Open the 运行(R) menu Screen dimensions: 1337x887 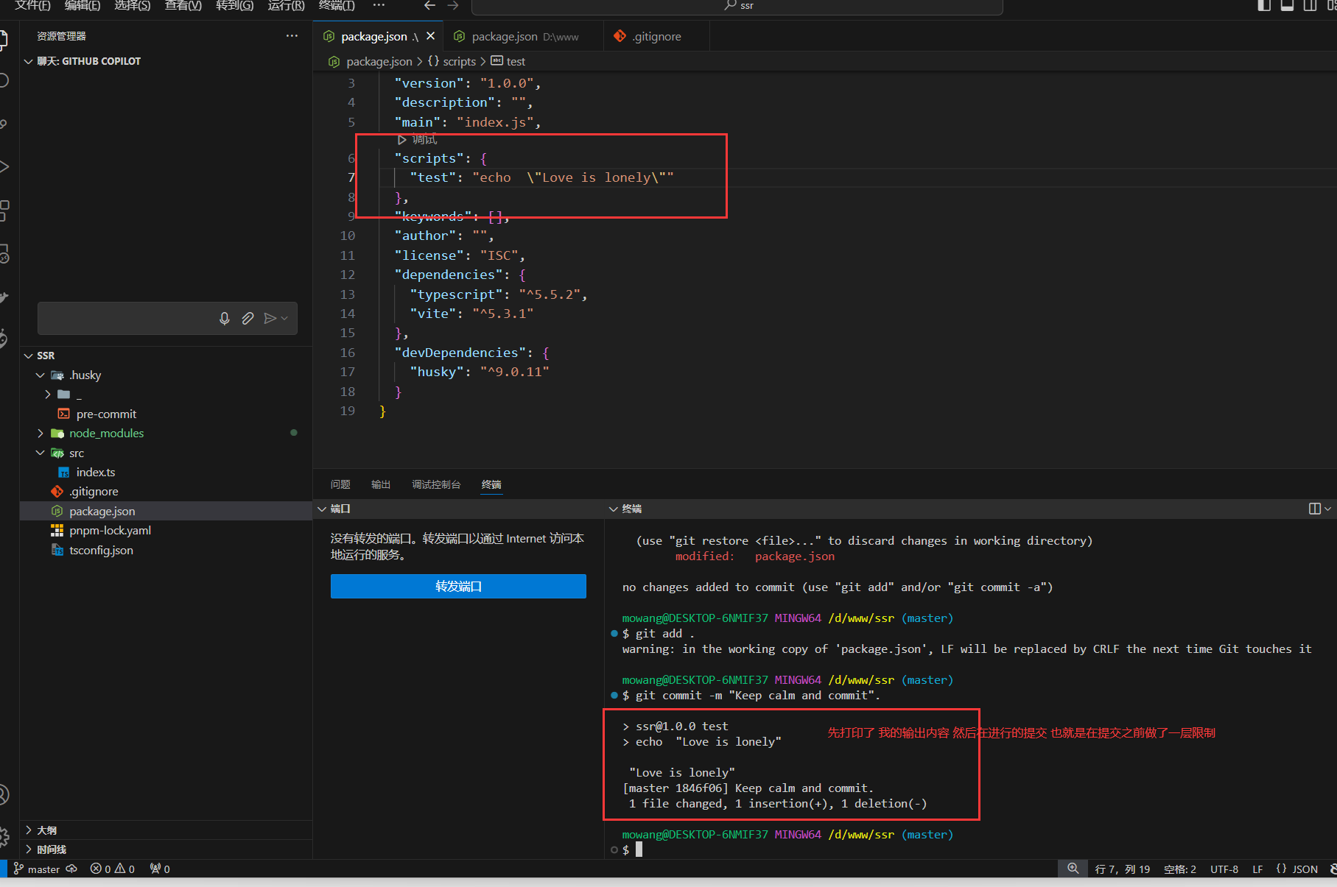pos(286,6)
